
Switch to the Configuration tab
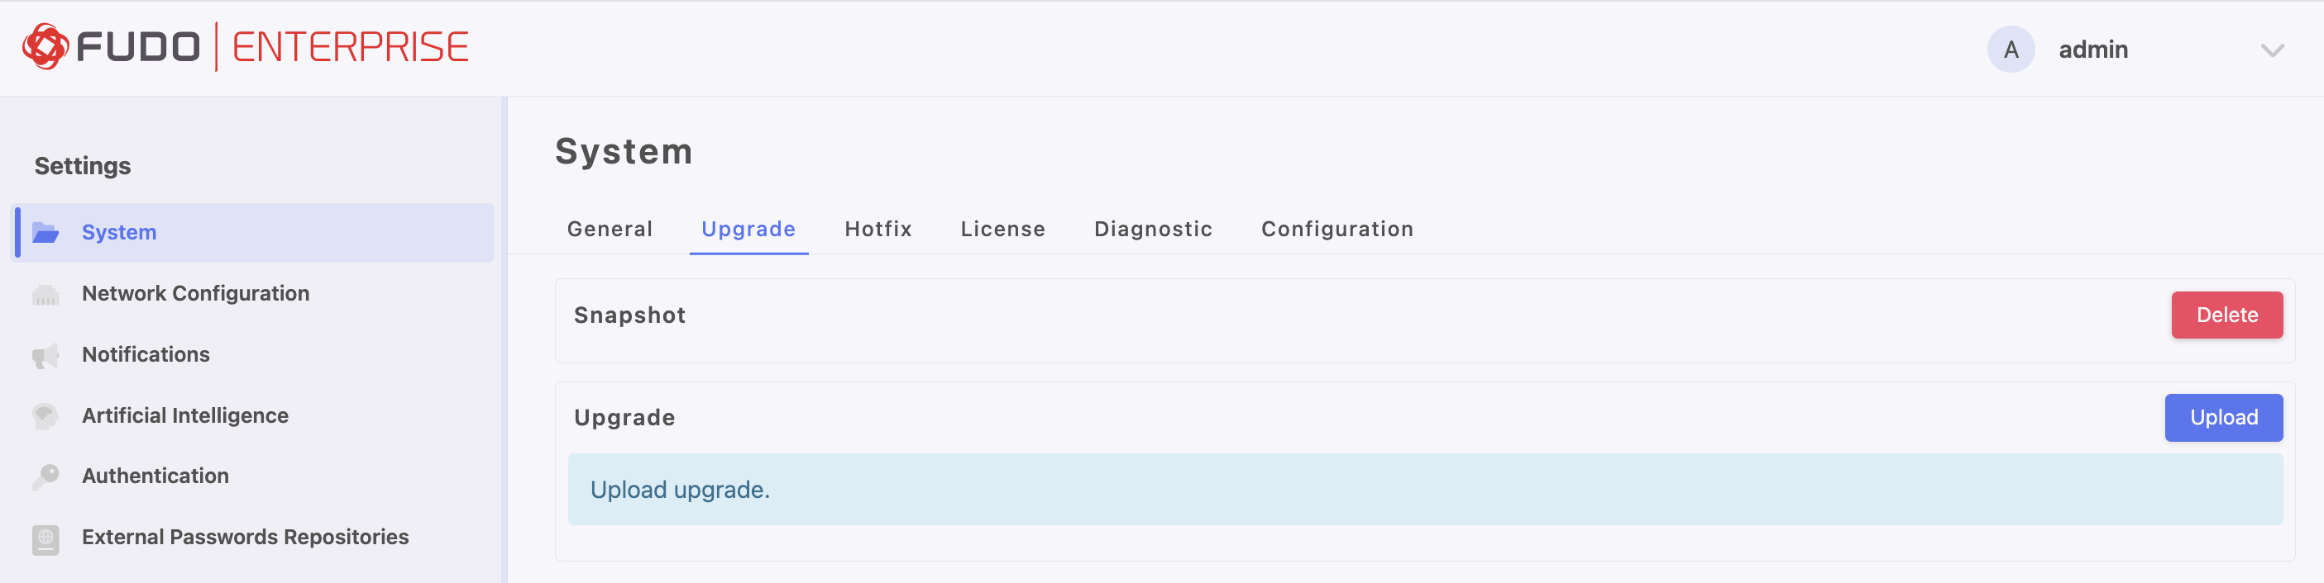[x=1337, y=229]
